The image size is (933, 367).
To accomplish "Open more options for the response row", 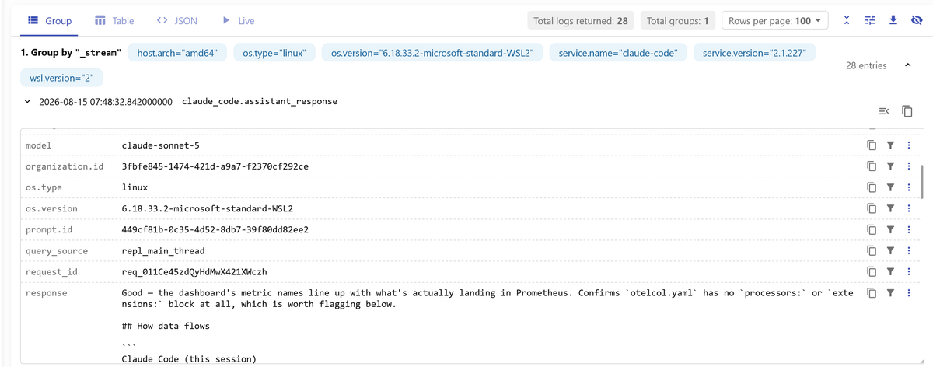I will 908,292.
